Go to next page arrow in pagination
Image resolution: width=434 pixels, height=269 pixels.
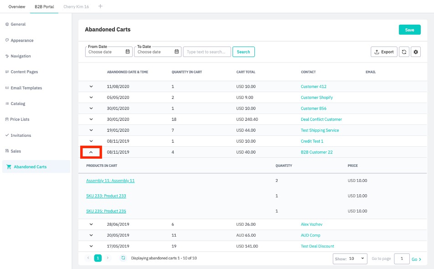pyautogui.click(x=108, y=258)
